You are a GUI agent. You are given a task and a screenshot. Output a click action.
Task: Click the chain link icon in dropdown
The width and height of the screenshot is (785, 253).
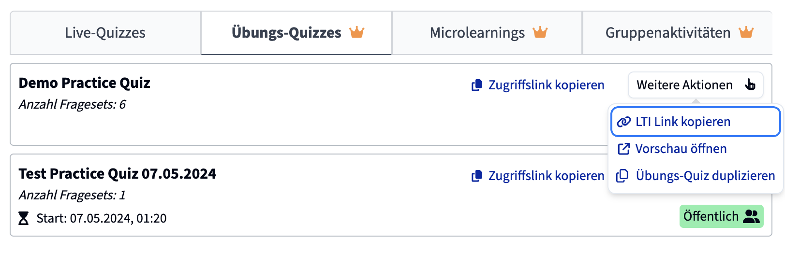click(x=624, y=122)
